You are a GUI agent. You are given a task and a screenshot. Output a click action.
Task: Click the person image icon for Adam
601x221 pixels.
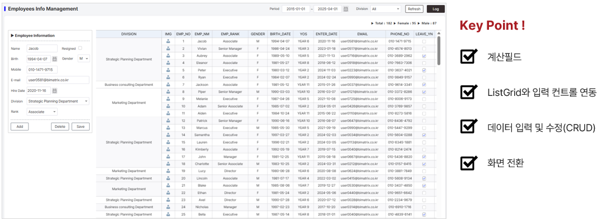(168, 106)
